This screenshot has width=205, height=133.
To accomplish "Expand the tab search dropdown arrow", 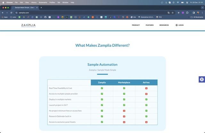I will coord(202,8).
